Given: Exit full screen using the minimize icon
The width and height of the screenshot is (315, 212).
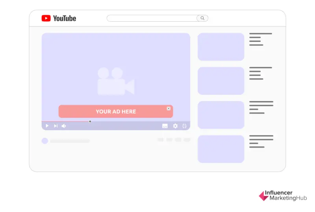Looking at the screenshot, I should click(184, 126).
